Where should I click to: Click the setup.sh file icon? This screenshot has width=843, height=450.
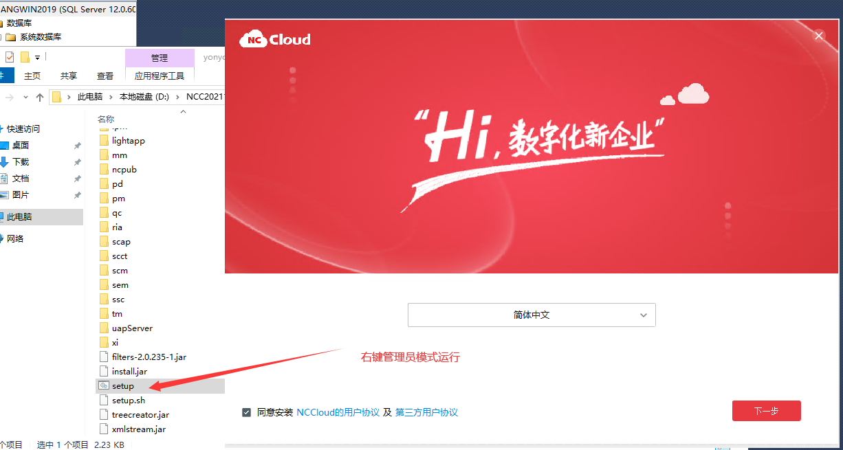tap(104, 401)
